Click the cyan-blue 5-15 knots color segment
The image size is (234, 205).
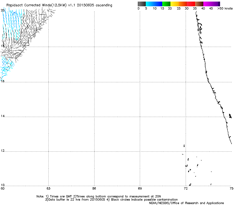tap(154, 4)
